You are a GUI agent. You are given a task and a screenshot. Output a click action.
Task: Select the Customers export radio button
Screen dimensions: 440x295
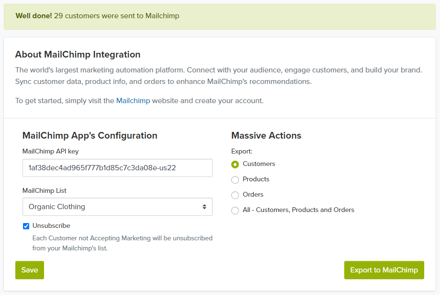(x=235, y=165)
